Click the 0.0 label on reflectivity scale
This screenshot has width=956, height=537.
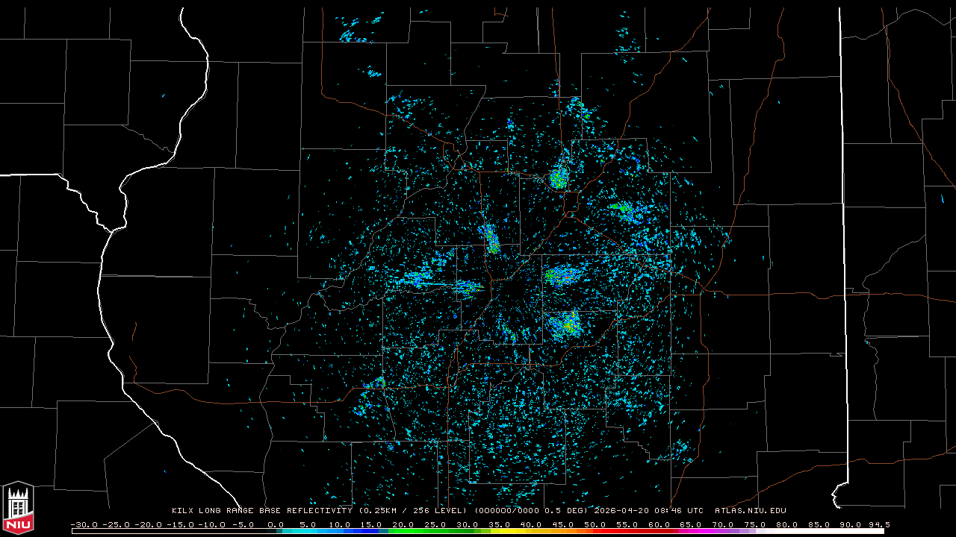coord(276,524)
